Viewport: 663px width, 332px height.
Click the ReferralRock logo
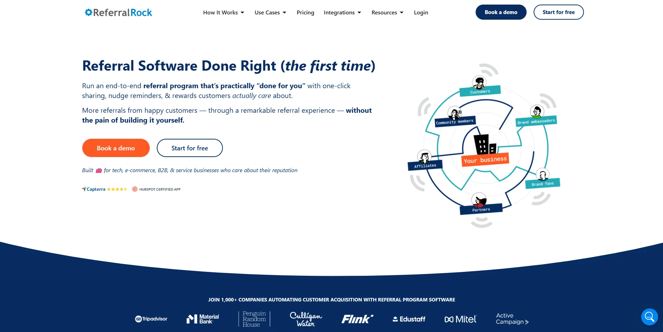tap(118, 13)
